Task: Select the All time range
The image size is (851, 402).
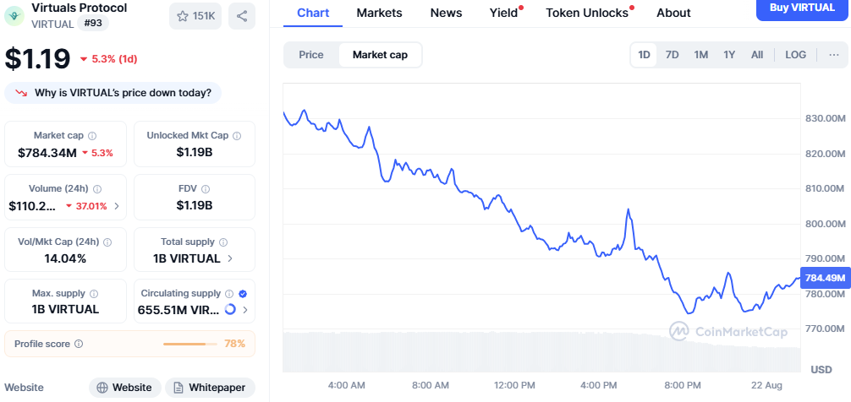Action: point(757,55)
